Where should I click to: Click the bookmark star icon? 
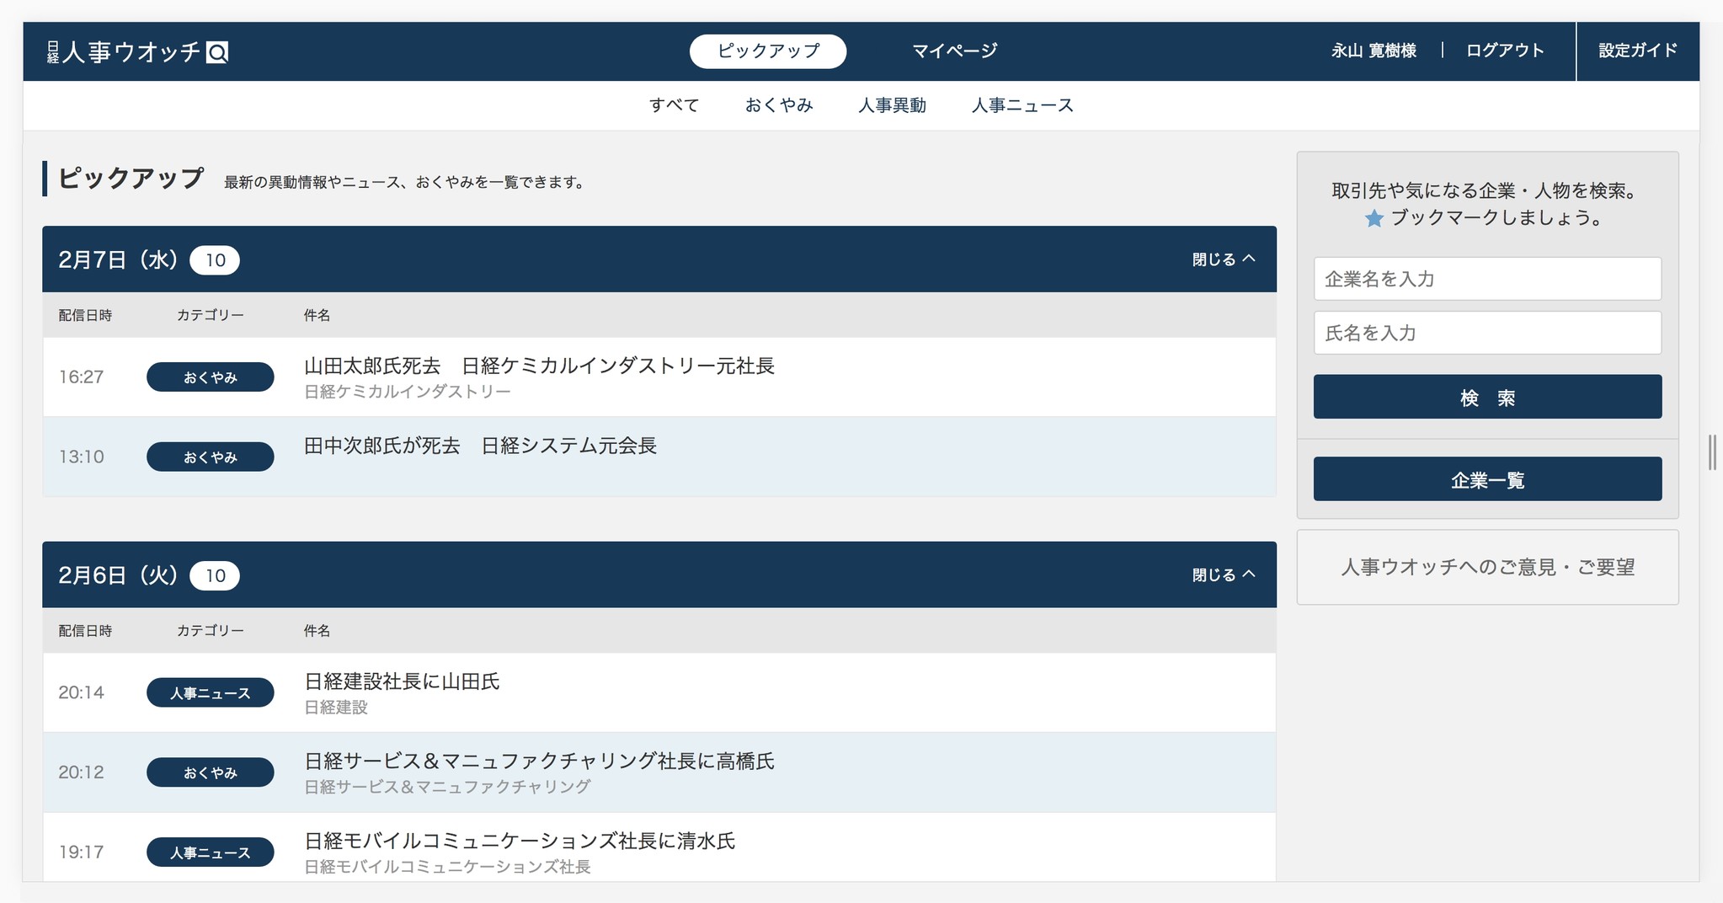tap(1374, 218)
